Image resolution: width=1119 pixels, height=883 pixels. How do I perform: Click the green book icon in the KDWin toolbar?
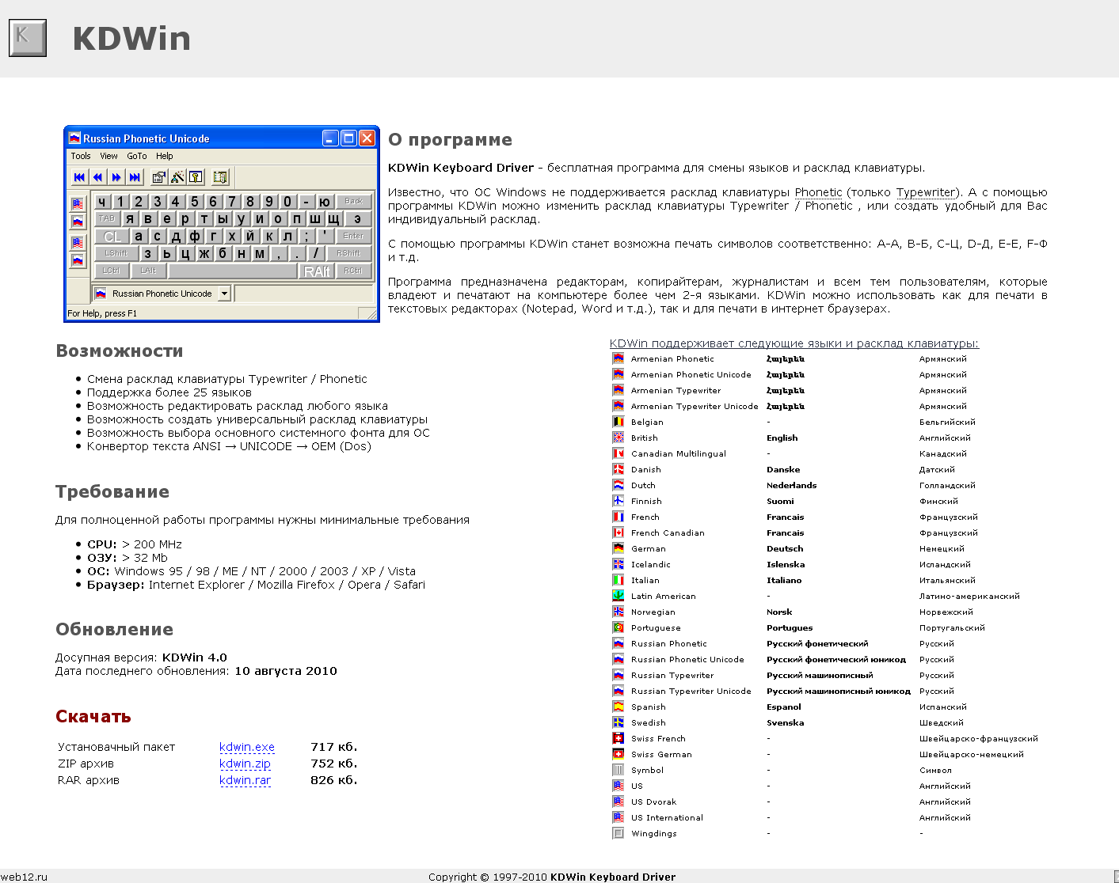point(220,177)
